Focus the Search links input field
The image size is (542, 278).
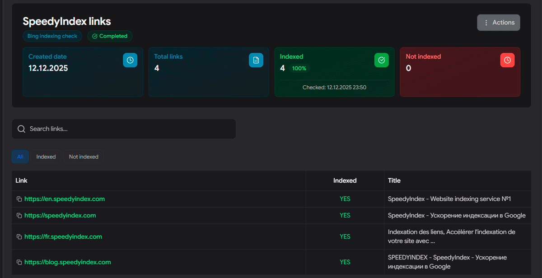(124, 129)
